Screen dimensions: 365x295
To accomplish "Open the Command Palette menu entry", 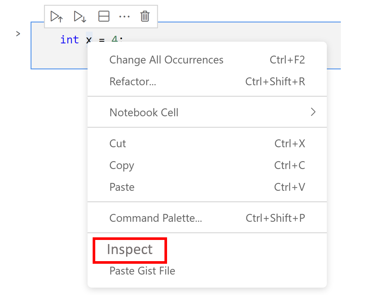I will pos(156,218).
